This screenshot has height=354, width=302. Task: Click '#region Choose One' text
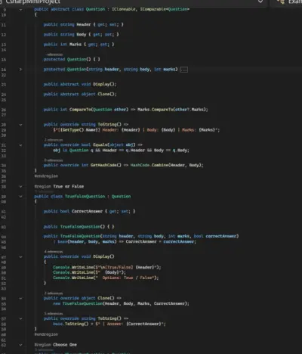tap(56, 345)
